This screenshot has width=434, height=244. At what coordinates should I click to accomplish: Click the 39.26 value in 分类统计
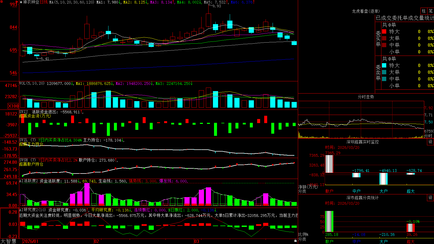click(412, 235)
